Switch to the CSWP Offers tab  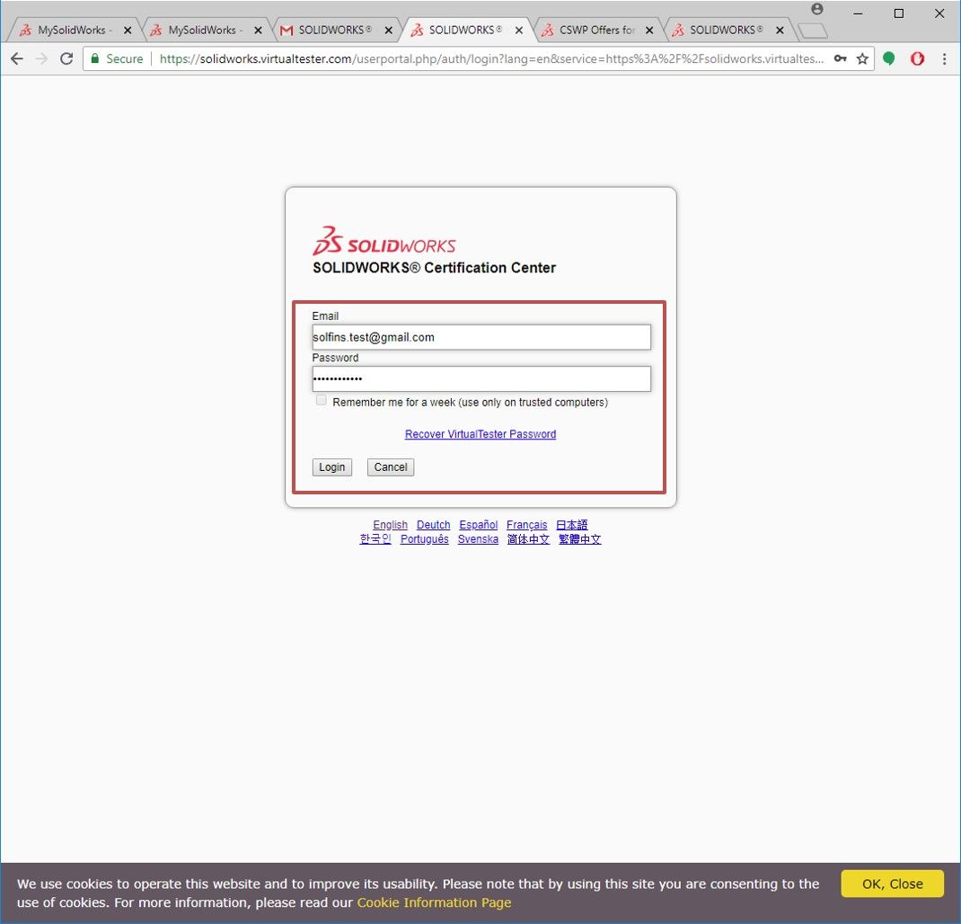588,29
